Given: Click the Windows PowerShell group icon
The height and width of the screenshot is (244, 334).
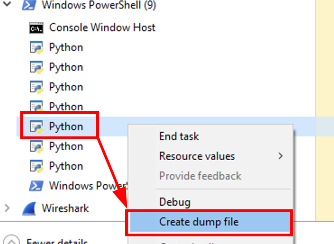Looking at the screenshot, I should pyautogui.click(x=29, y=5).
